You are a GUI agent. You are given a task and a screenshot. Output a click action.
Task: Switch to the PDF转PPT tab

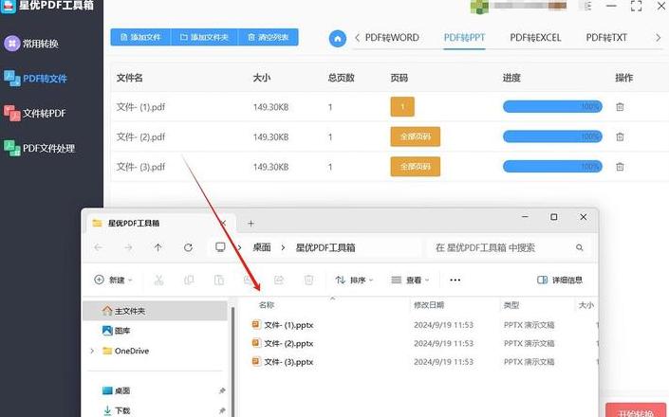point(464,38)
